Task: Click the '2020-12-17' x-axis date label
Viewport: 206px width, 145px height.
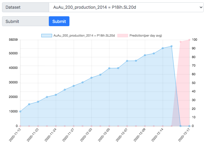Action: point(184,135)
